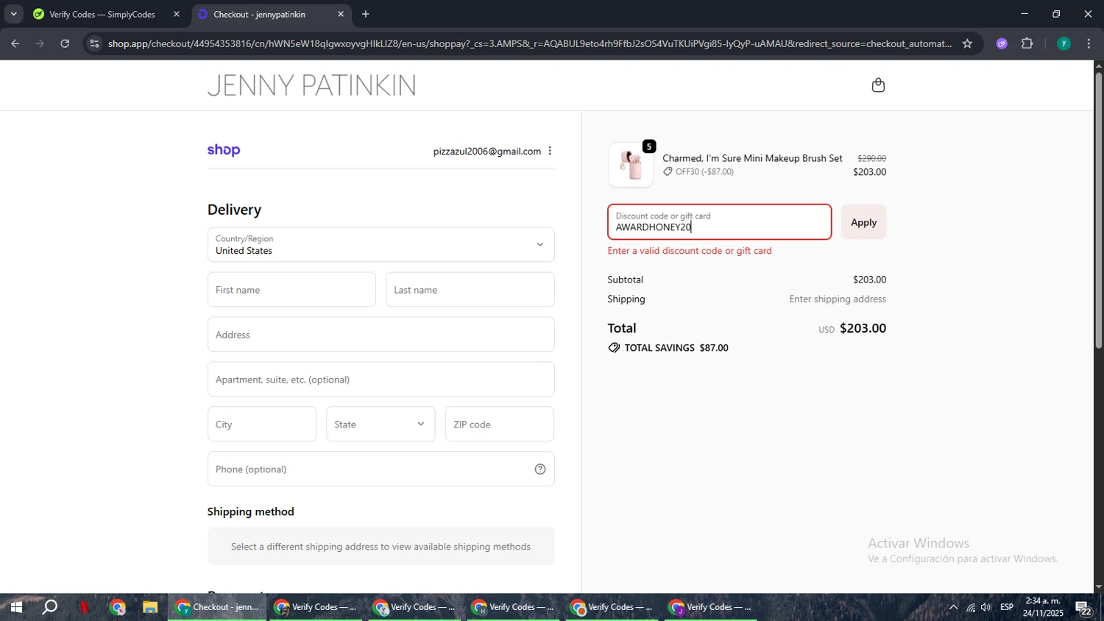Open Windows taskbar search
This screenshot has width=1104, height=621.
pos(49,608)
